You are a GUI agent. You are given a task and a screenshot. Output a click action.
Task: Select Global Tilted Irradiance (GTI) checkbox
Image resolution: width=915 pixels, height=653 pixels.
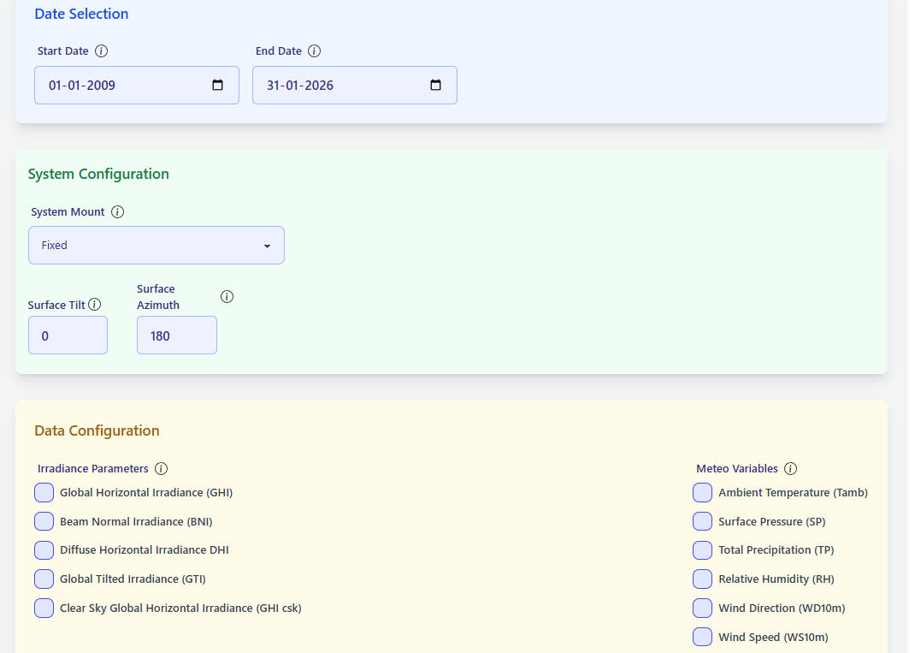[44, 579]
